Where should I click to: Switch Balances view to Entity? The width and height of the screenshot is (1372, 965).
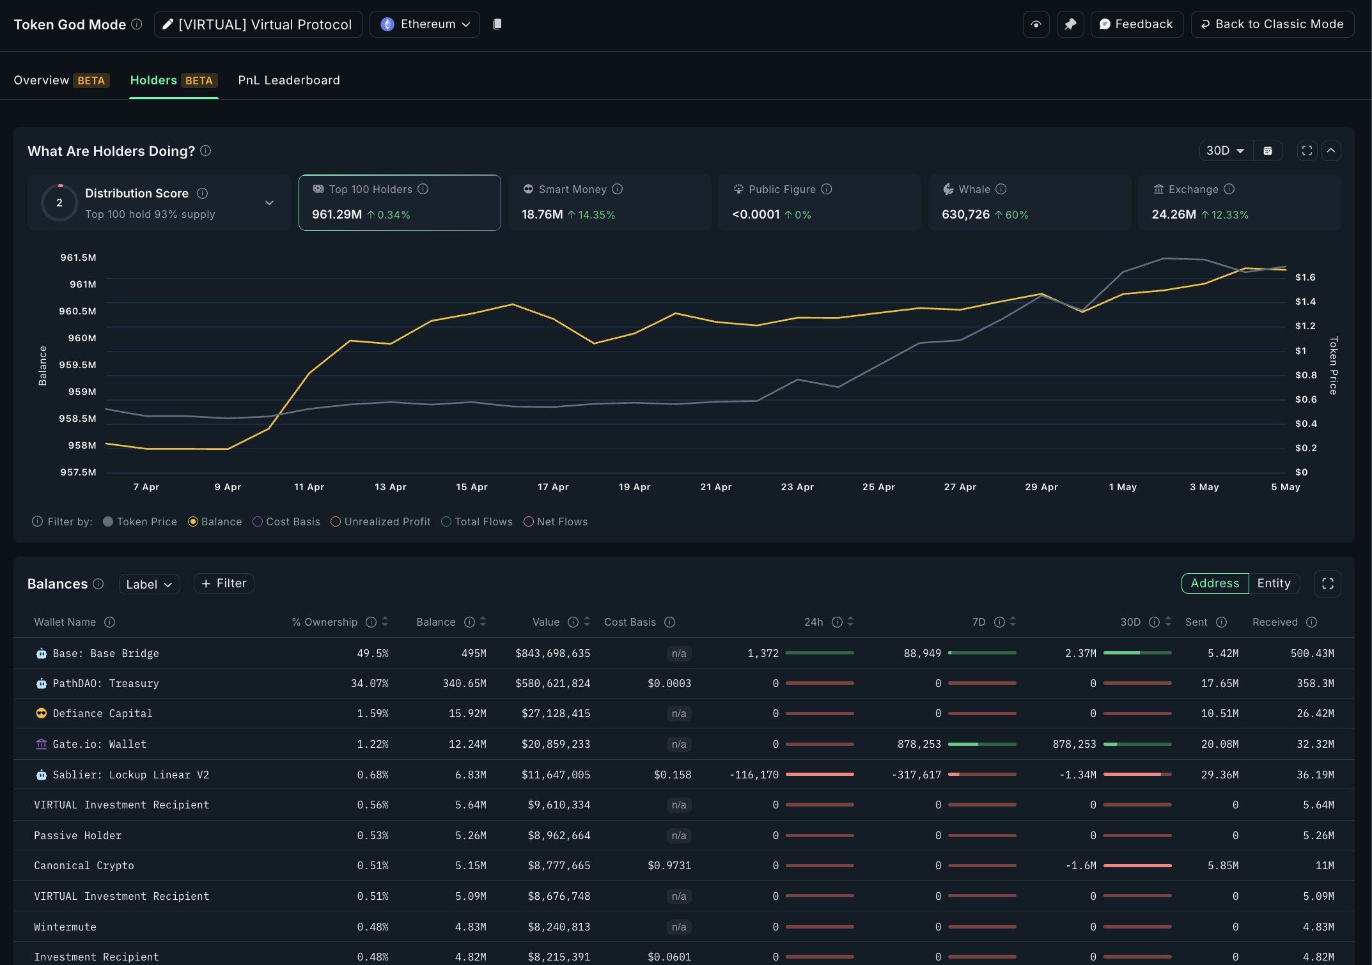(x=1274, y=583)
